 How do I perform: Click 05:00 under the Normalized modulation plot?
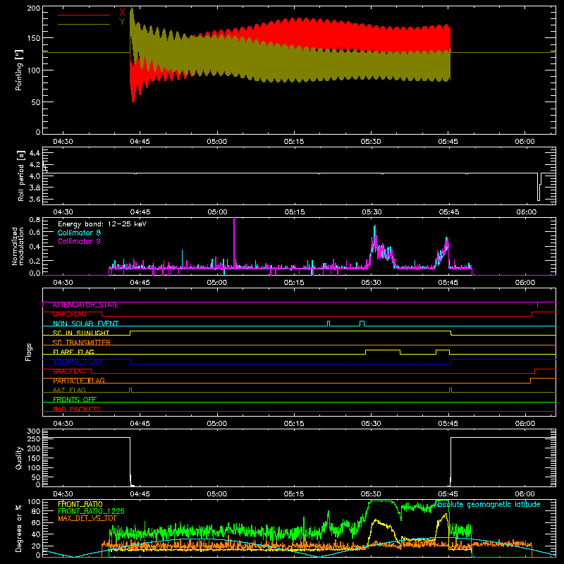coord(217,283)
